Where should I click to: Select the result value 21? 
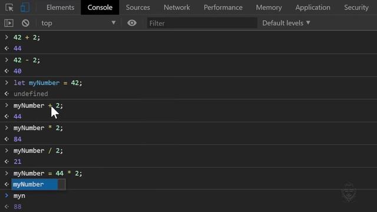[x=18, y=162]
